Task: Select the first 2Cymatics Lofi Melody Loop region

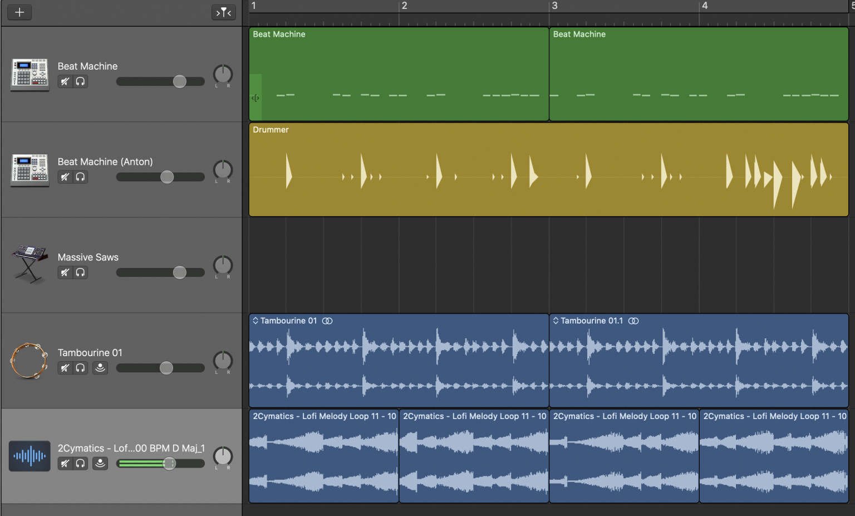Action: click(x=323, y=456)
